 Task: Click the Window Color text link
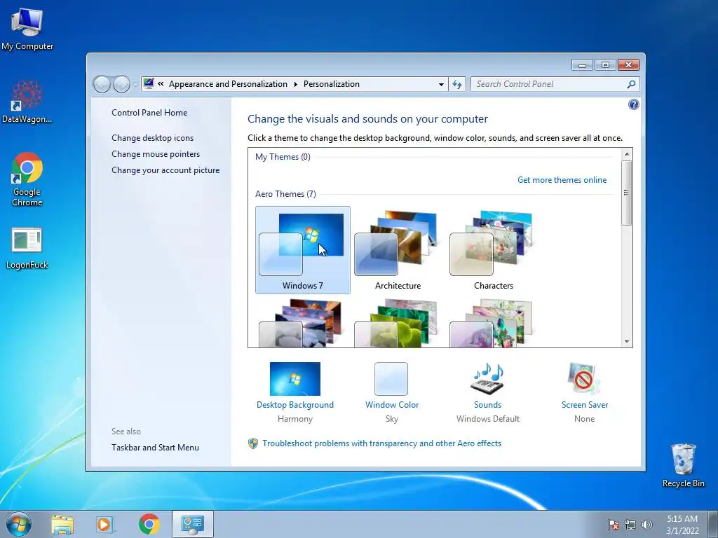click(392, 405)
